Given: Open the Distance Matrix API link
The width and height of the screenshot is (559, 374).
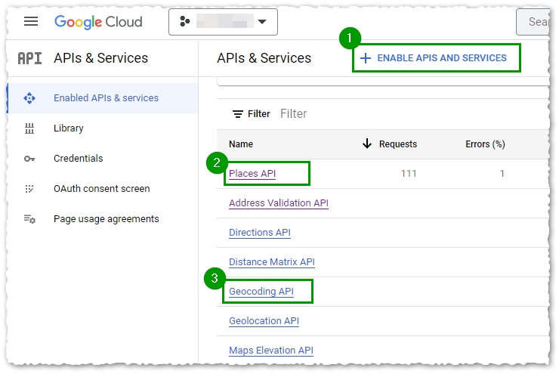Looking at the screenshot, I should coord(272,262).
